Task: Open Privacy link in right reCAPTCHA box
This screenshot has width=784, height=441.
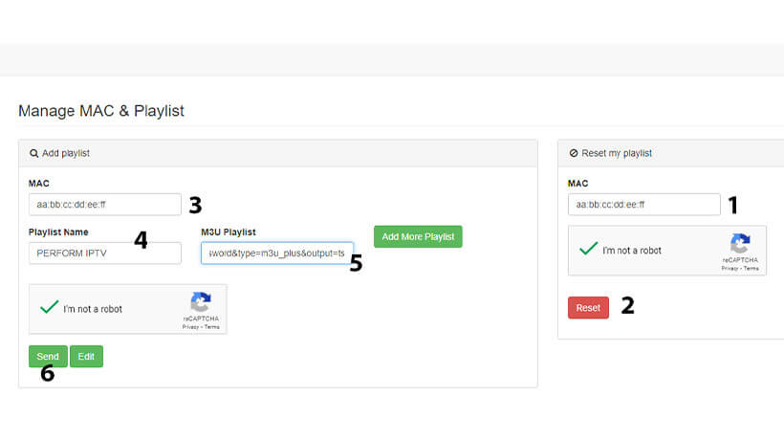Action: (x=730, y=269)
